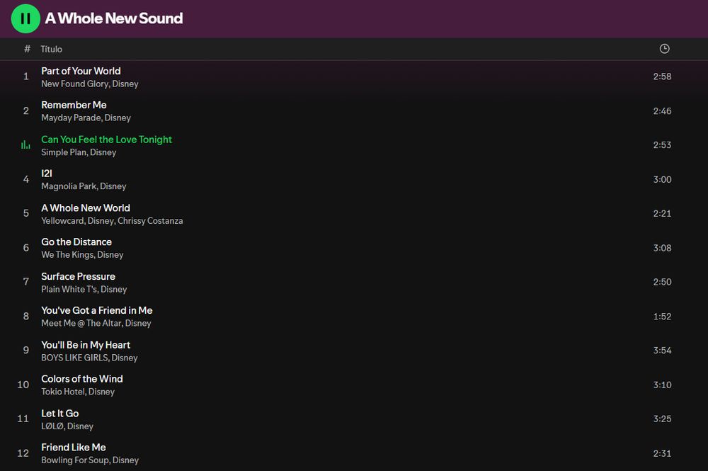Select You'll Be in My Heart
This screenshot has width=708, height=471.
point(86,345)
